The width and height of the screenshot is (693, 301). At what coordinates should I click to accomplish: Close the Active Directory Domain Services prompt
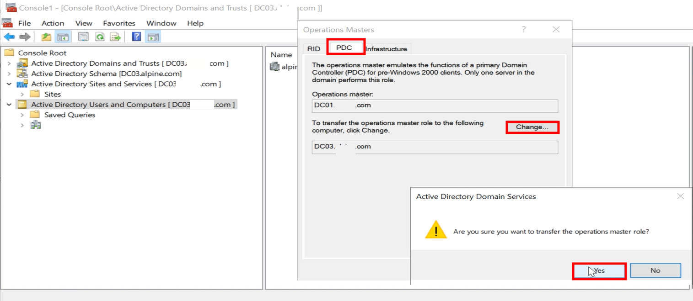(x=681, y=196)
